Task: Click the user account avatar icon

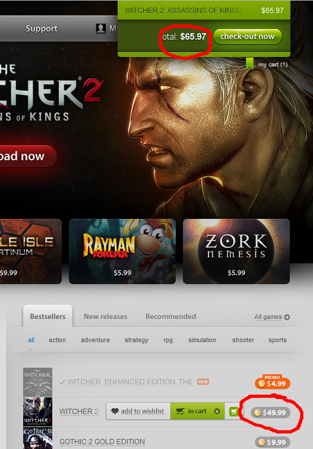Action: [100, 28]
